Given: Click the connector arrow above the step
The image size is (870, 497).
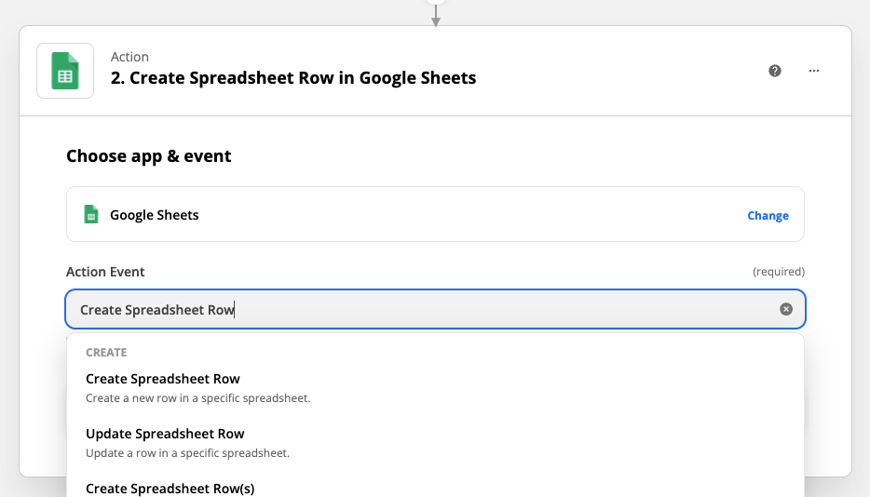Looking at the screenshot, I should [x=436, y=16].
